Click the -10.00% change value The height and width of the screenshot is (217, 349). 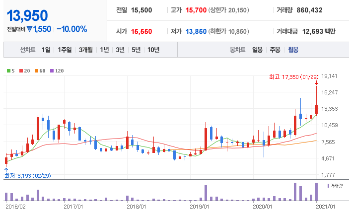point(71,29)
